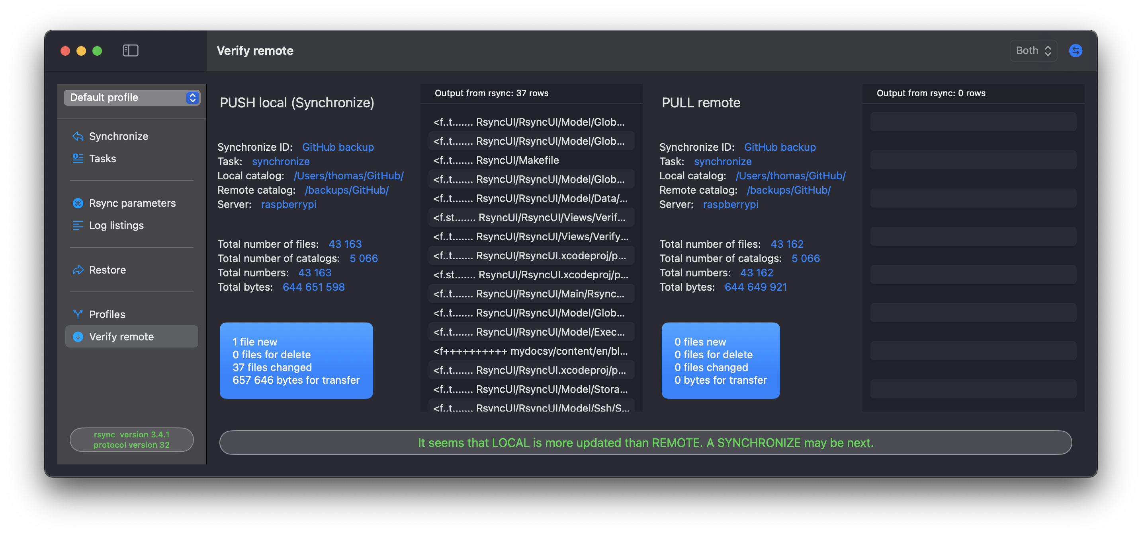The image size is (1142, 536).
Task: Select the RsyncUI/RsyncUI/Main/Rsync... row
Action: pos(531,293)
